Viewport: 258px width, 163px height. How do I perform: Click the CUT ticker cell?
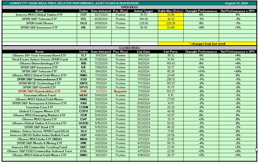[83, 15]
